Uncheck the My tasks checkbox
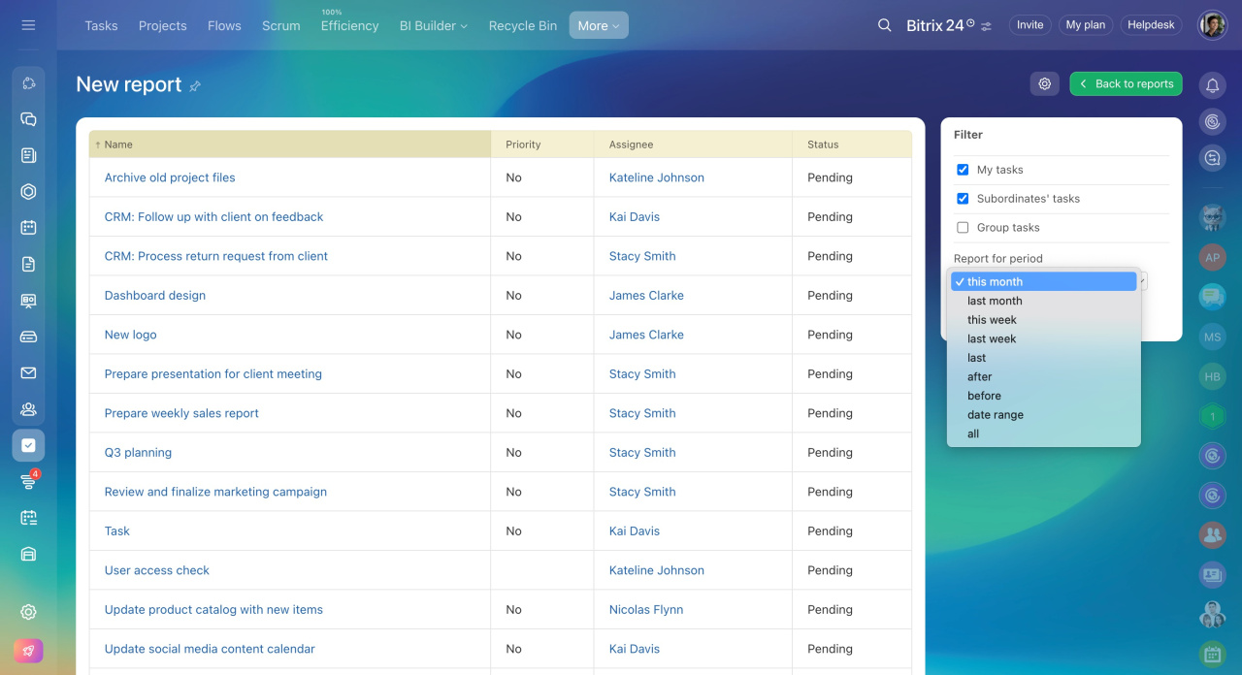 click(963, 170)
